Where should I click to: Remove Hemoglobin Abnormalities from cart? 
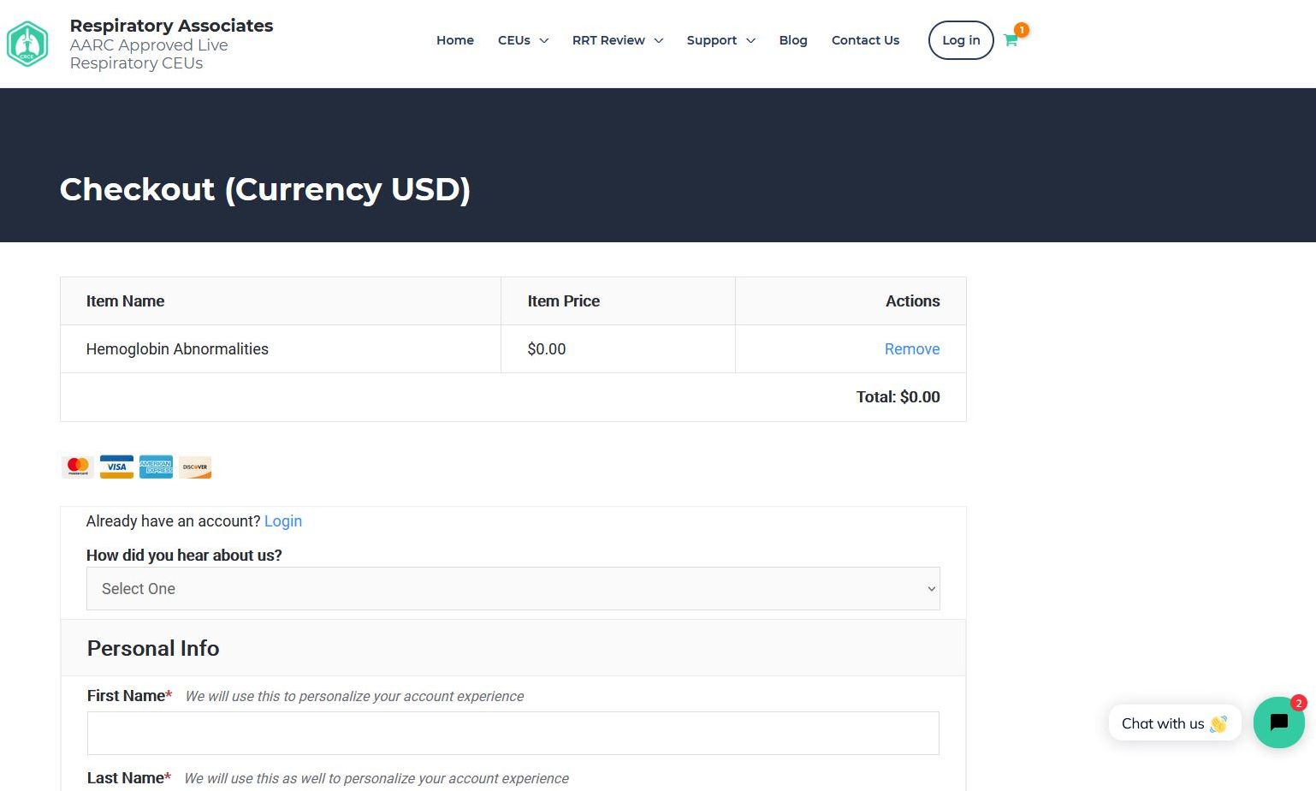pyautogui.click(x=911, y=349)
